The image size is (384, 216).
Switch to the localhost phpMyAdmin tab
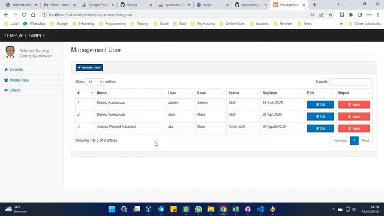[174, 5]
